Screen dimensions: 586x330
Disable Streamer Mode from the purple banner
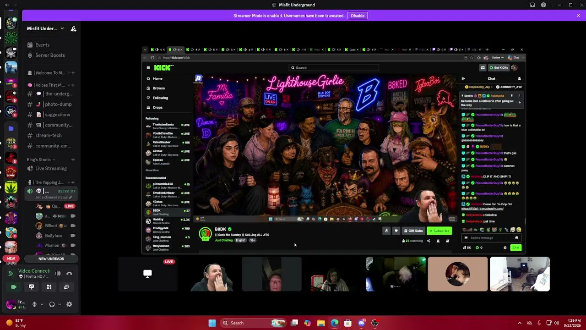tap(358, 16)
